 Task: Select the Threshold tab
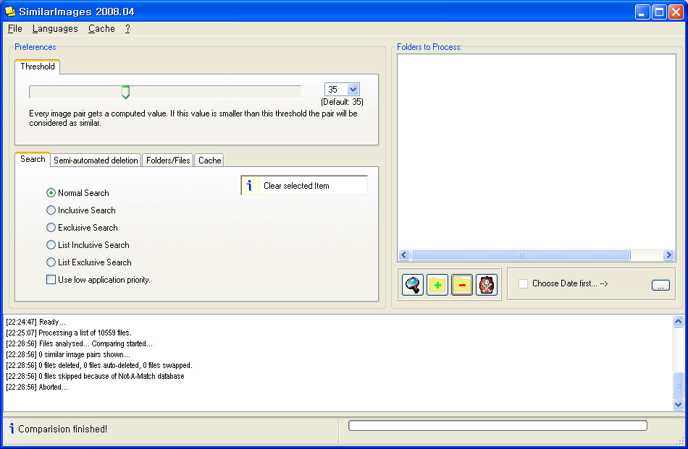point(37,67)
